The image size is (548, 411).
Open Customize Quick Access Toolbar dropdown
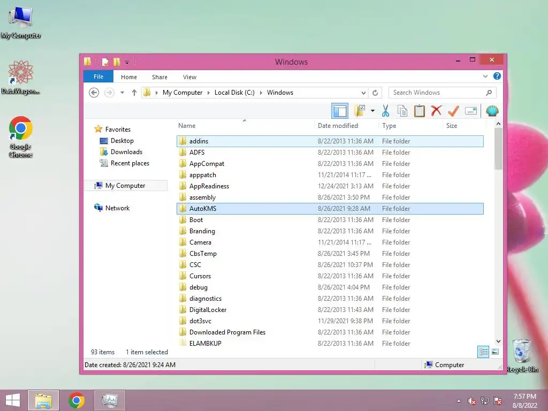(127, 63)
